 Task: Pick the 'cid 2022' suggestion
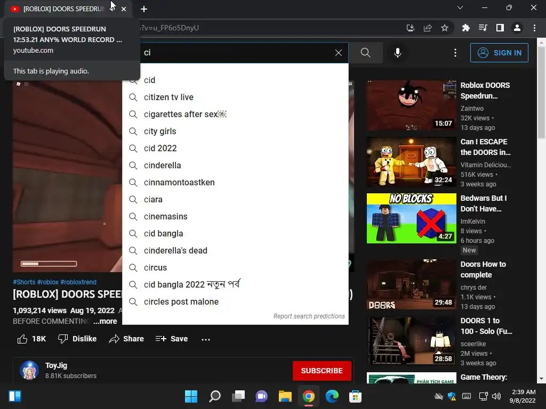235,148
